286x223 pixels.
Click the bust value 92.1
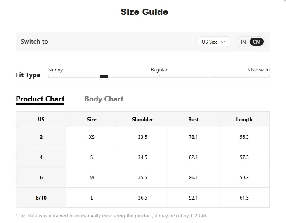pyautogui.click(x=193, y=198)
